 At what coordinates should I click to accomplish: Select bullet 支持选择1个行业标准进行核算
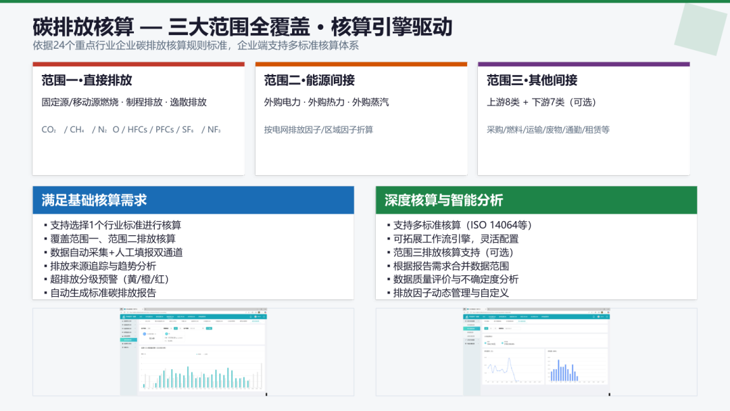coord(112,225)
